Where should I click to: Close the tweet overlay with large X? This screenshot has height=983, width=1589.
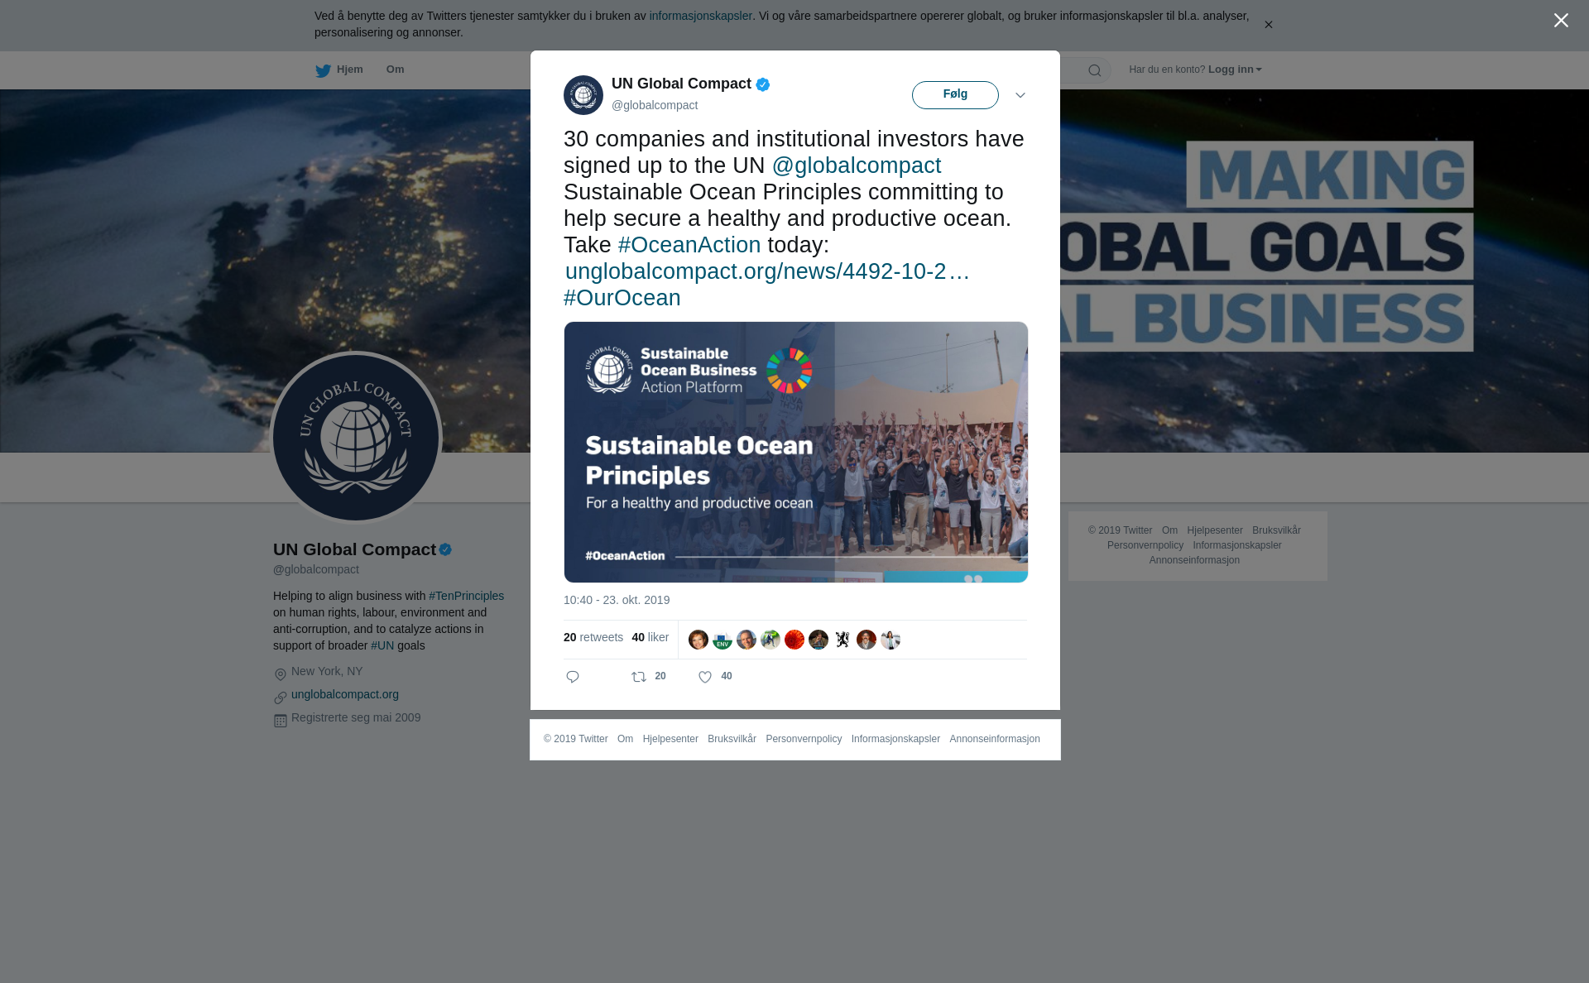(x=1561, y=21)
